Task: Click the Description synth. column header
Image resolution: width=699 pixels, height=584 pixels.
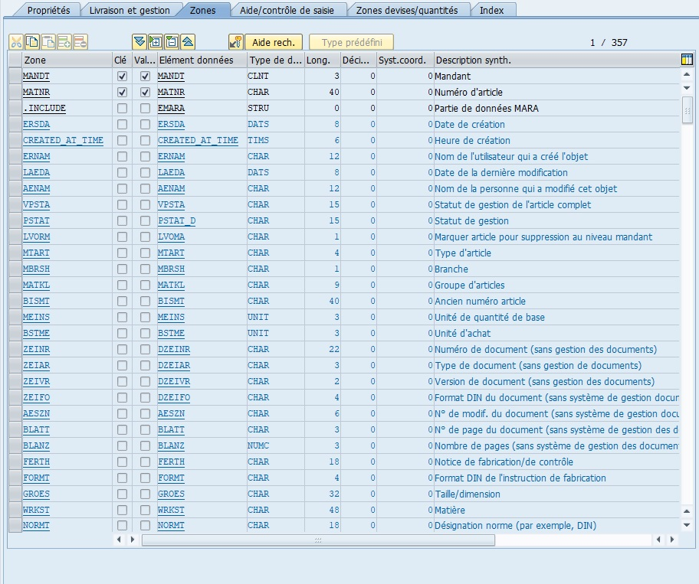Action: [472, 60]
